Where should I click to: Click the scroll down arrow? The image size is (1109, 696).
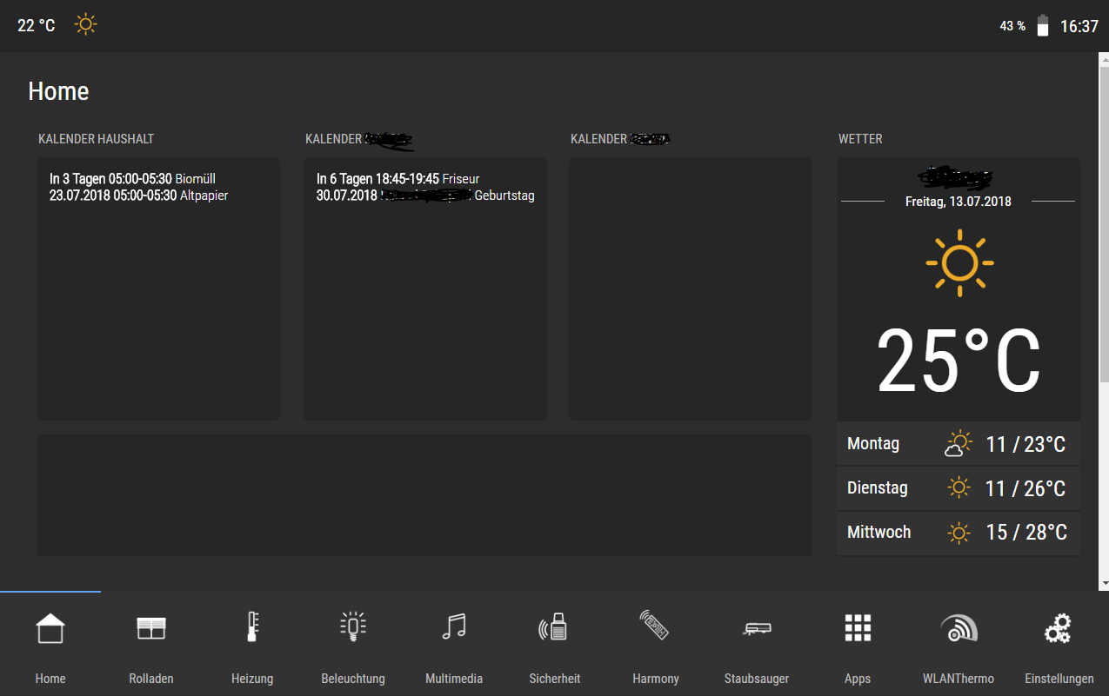pos(1104,583)
